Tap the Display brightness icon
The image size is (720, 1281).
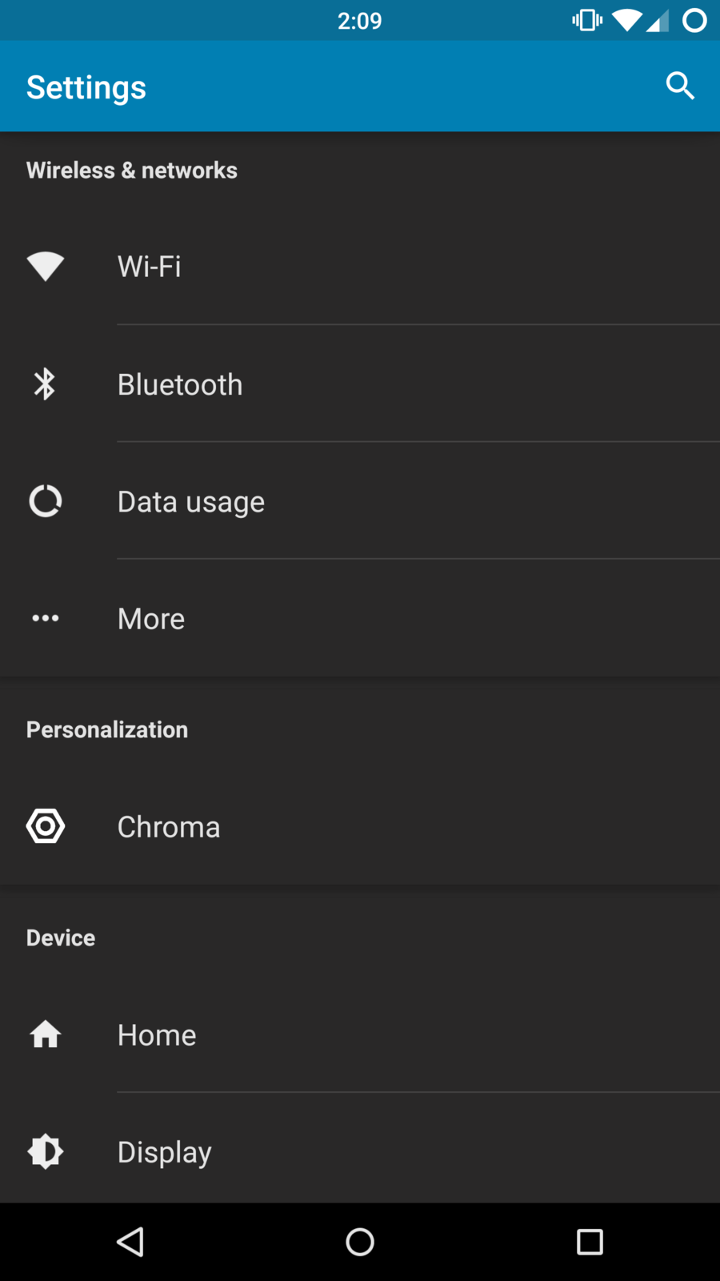[46, 1151]
